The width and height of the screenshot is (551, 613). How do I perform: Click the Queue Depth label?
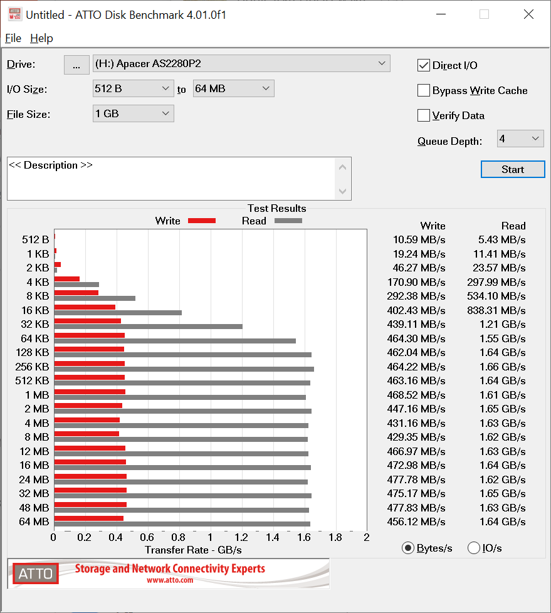point(449,141)
